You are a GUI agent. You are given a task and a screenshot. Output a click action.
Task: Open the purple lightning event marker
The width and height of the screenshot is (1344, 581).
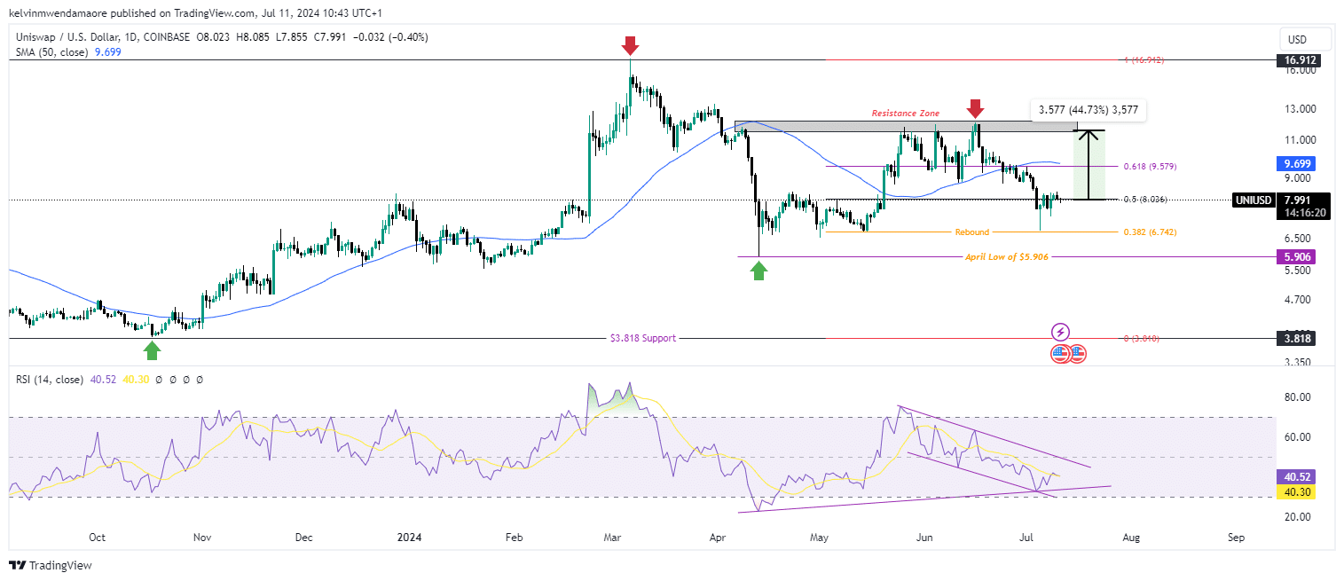(x=1061, y=333)
